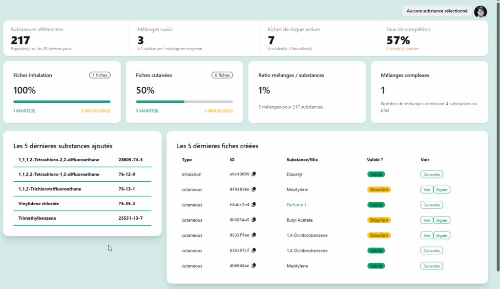Open the user profile avatar
The width and height of the screenshot is (500, 289).
click(x=480, y=11)
